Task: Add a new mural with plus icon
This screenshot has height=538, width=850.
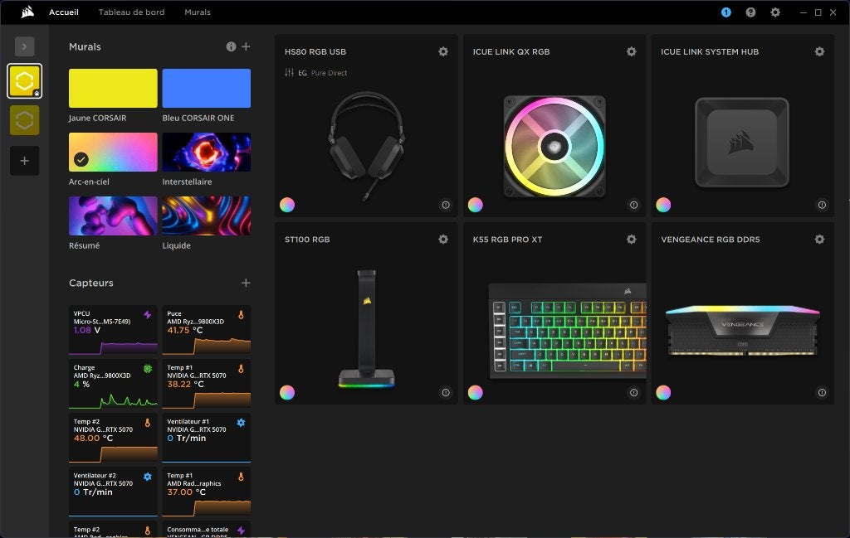Action: (x=246, y=46)
